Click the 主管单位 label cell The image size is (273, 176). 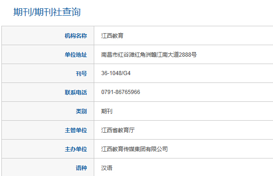[x=48, y=130]
